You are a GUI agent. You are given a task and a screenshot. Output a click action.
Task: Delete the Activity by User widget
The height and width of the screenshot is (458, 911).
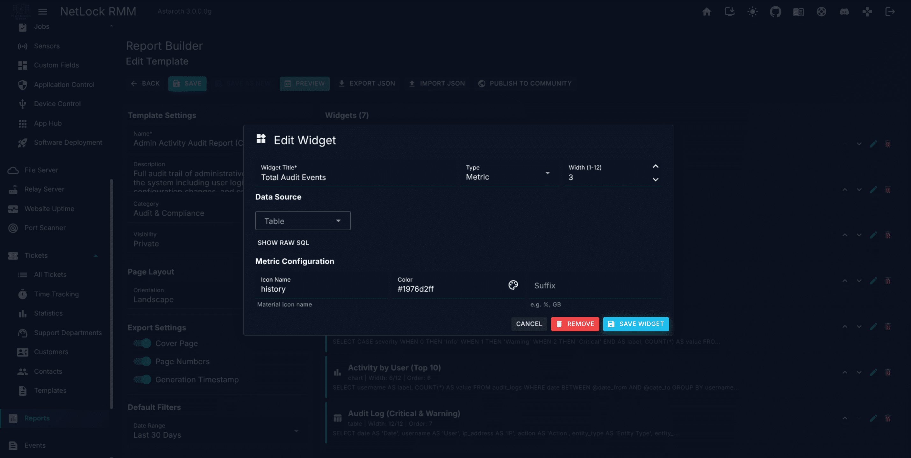point(888,372)
